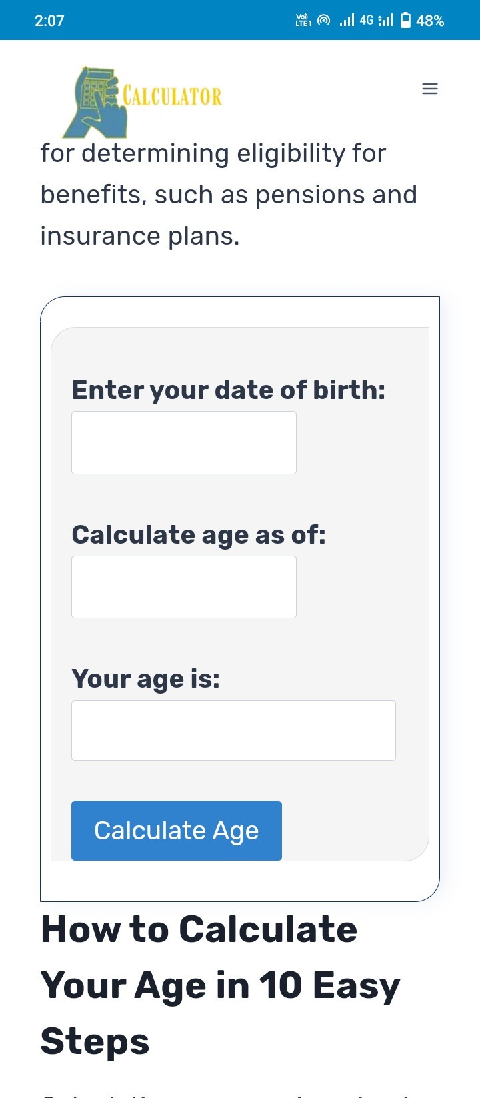Tap the battery icon in status bar
This screenshot has height=1098, width=480.
pos(405,21)
